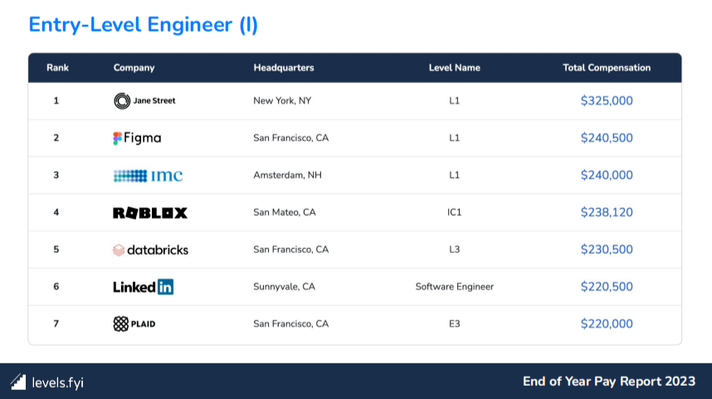Click the Total Compensation column header
712x399 pixels.
(x=607, y=68)
